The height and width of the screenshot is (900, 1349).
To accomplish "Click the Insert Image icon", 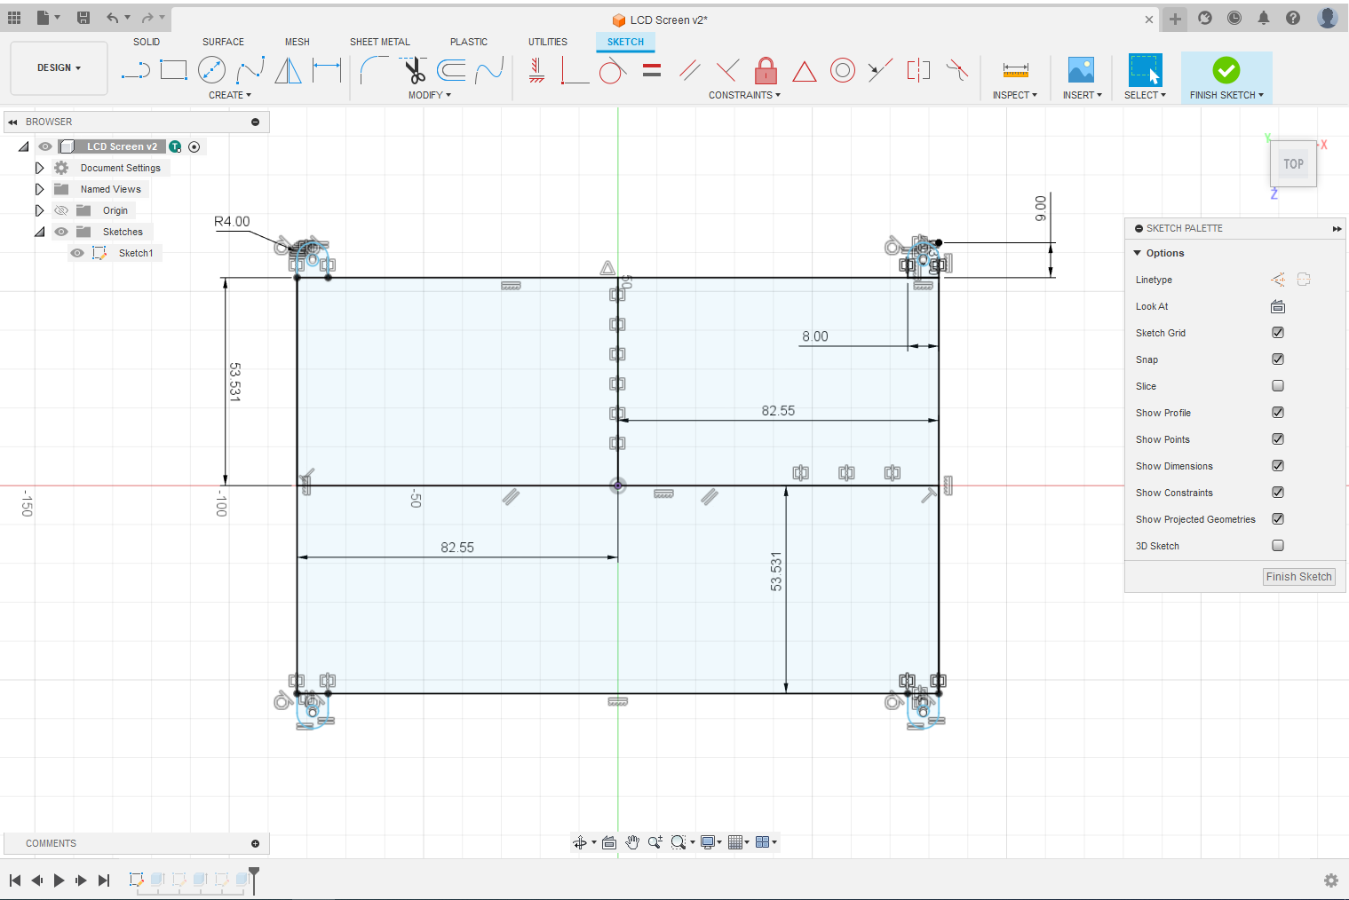I will pos(1081,70).
